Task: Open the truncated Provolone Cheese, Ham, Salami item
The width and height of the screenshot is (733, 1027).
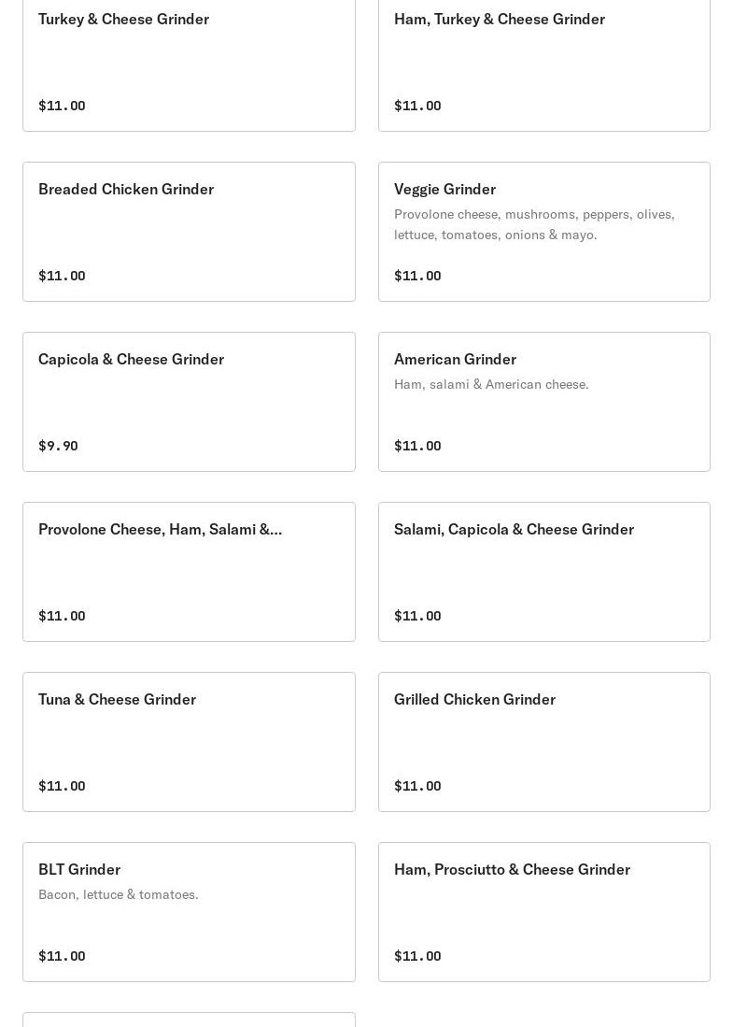Action: 190,572
